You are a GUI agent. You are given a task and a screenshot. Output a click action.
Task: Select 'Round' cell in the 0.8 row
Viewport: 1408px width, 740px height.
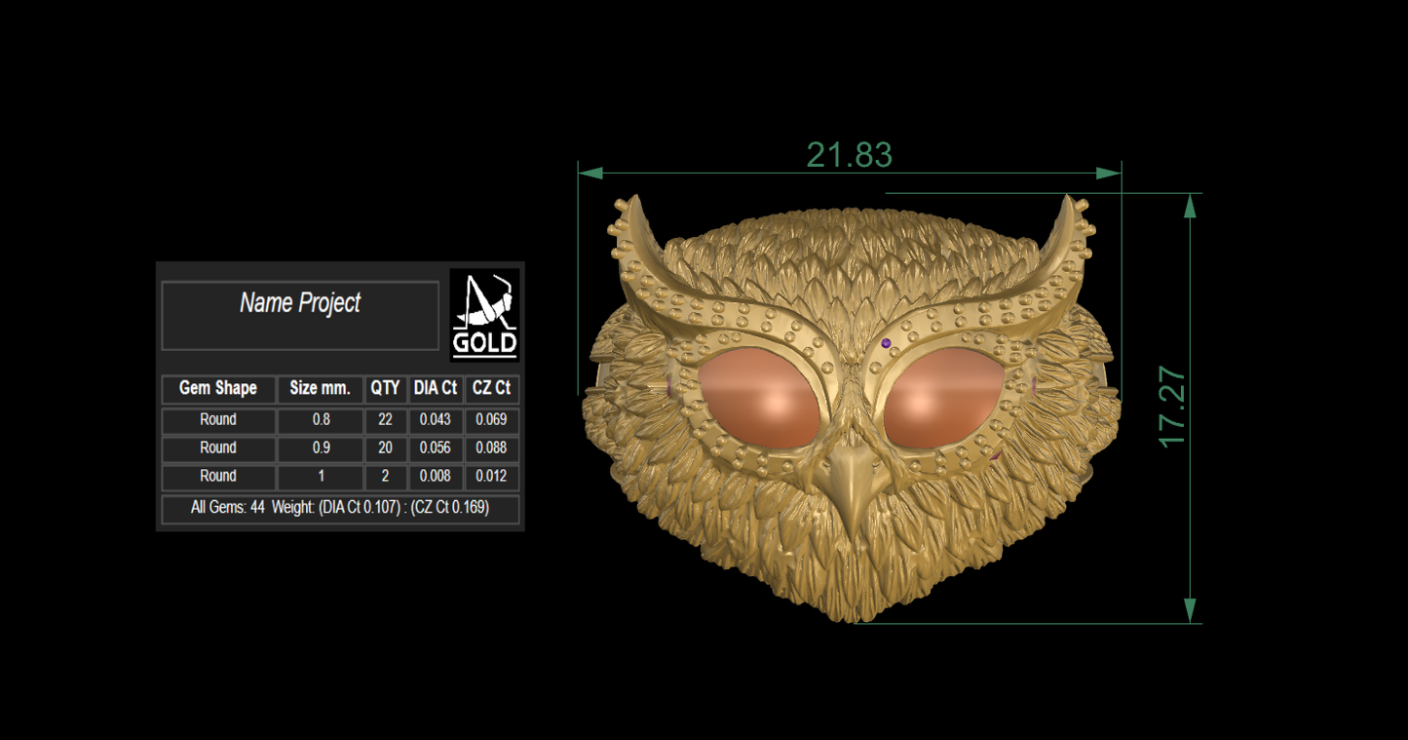[218, 420]
